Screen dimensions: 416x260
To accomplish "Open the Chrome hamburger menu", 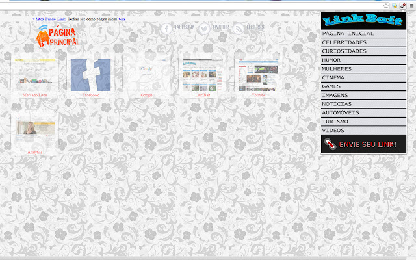I will (411, 6).
